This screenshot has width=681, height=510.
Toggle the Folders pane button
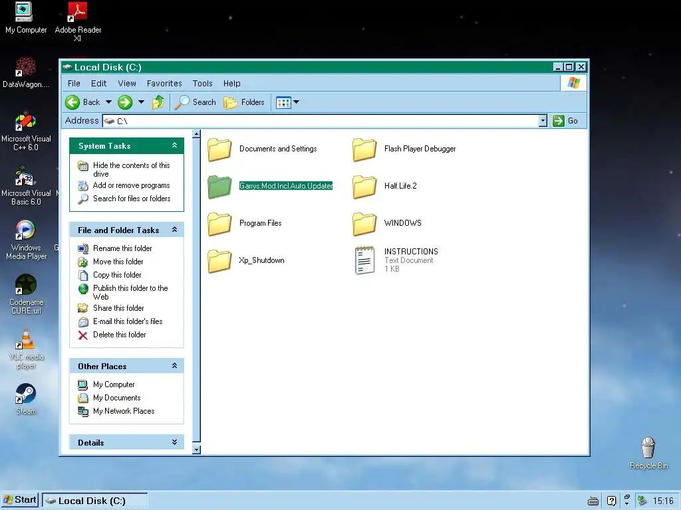click(244, 102)
